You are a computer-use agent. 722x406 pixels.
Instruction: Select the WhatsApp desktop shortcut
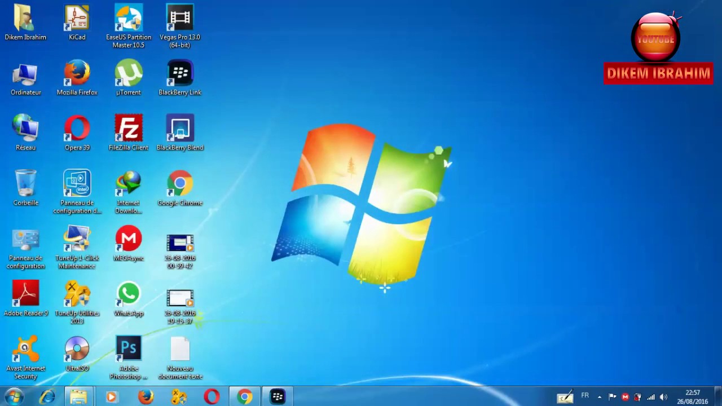[129, 299]
